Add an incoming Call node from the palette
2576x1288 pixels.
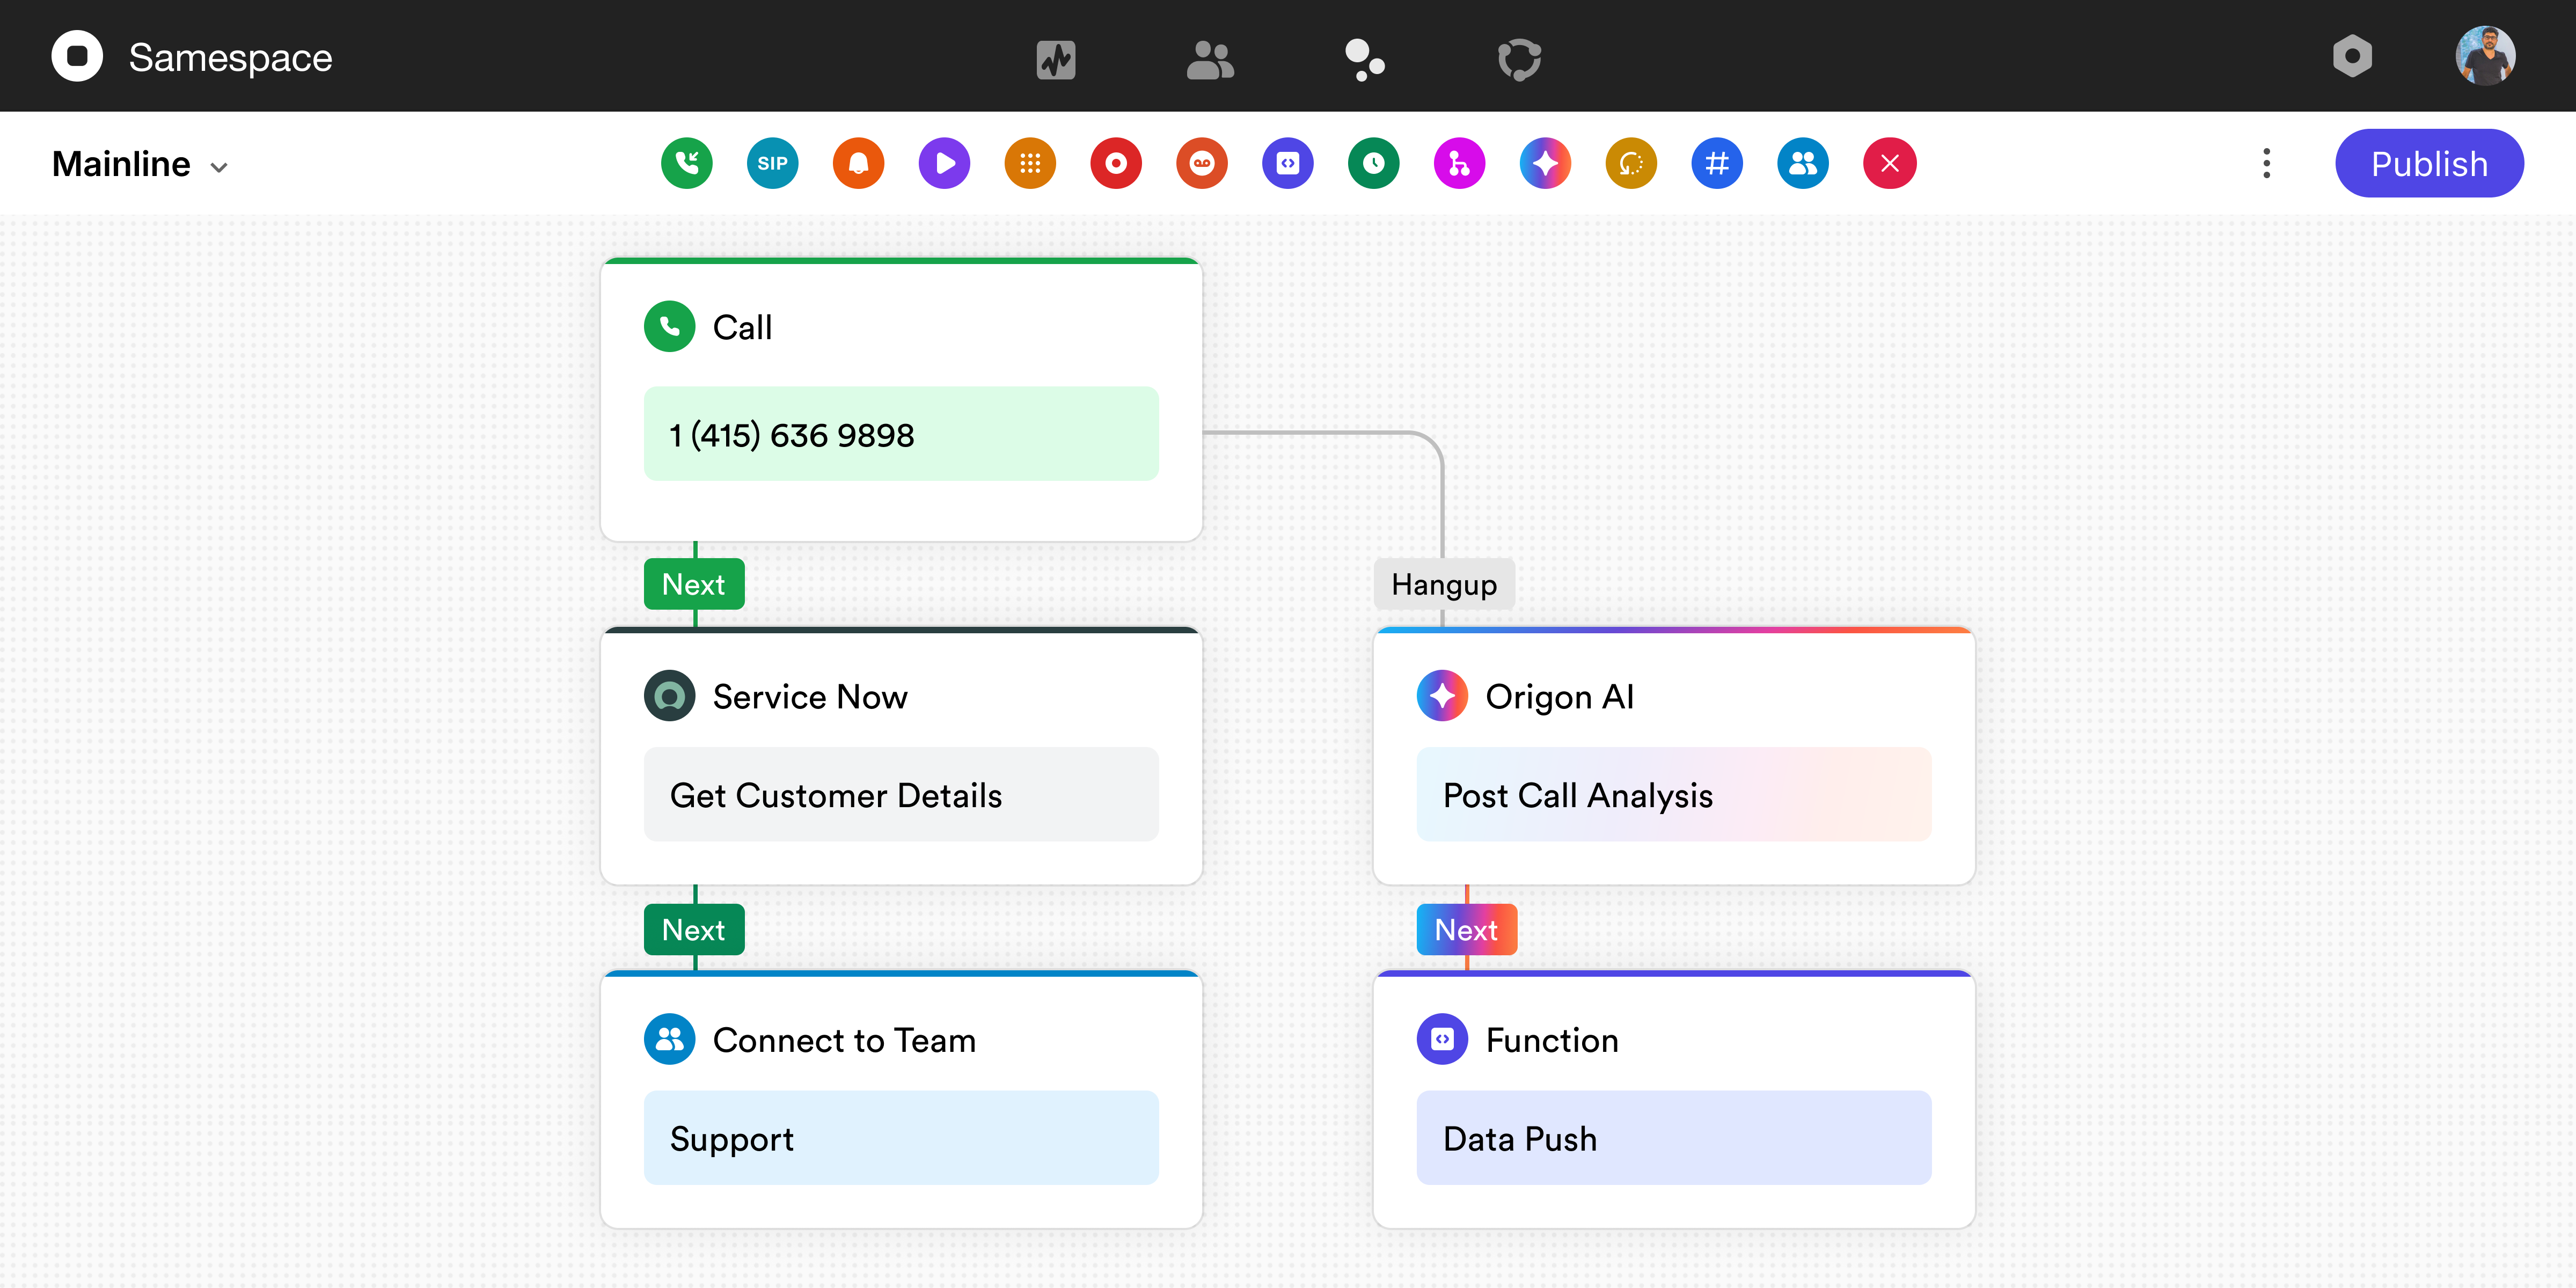point(687,163)
